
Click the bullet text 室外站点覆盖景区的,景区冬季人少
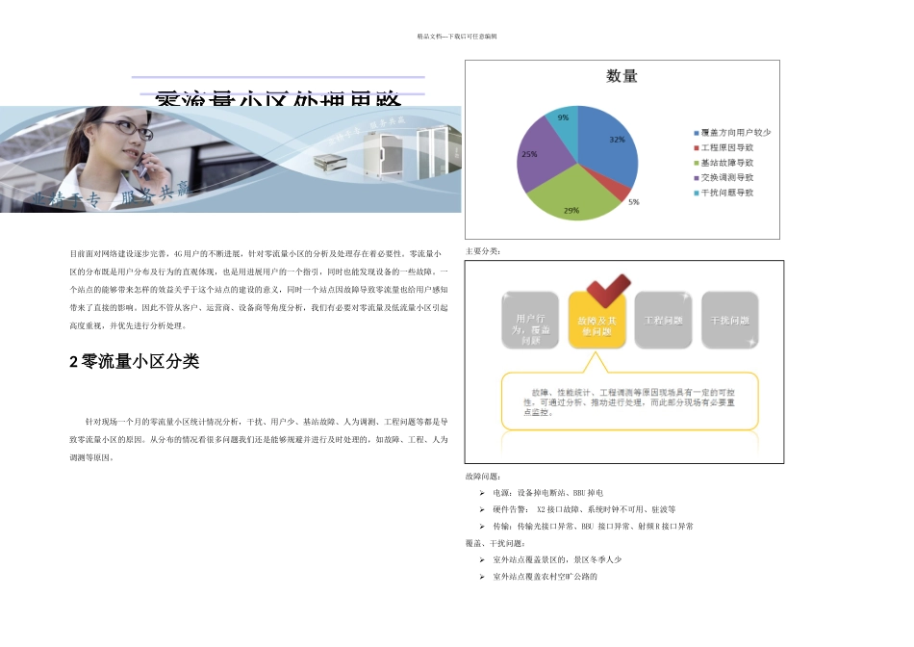557,559
